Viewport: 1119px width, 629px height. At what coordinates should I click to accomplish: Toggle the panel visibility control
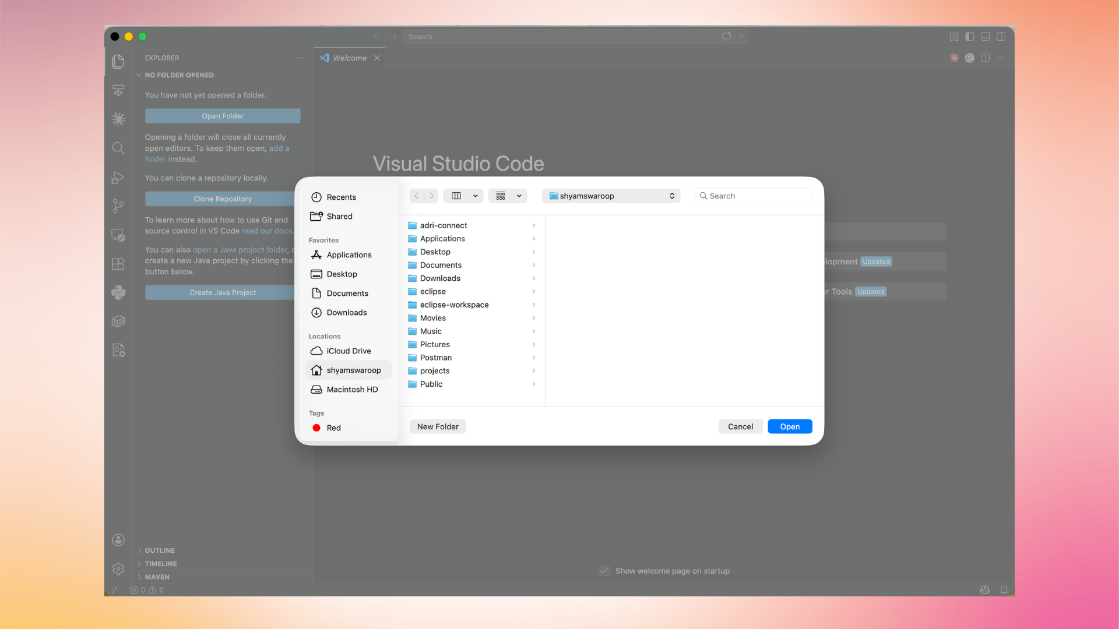(985, 36)
